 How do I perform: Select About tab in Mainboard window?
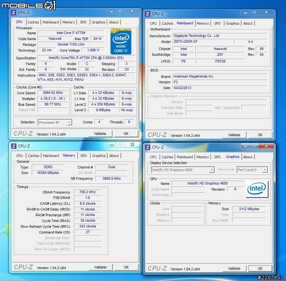click(248, 24)
